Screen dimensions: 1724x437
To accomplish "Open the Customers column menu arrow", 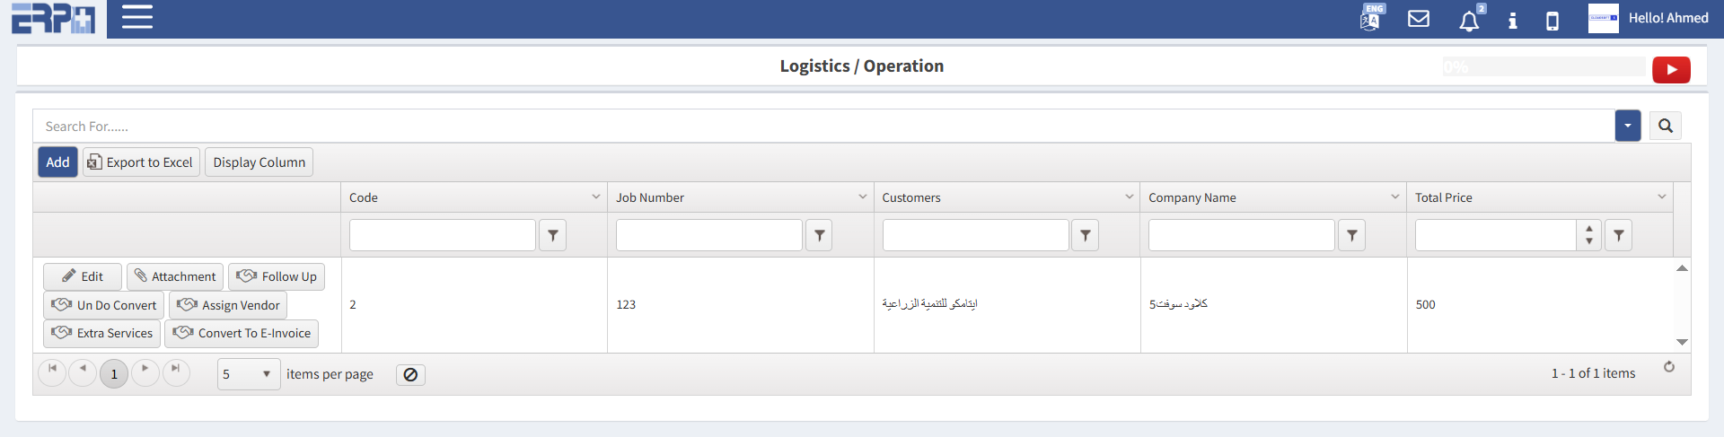I will [1130, 197].
